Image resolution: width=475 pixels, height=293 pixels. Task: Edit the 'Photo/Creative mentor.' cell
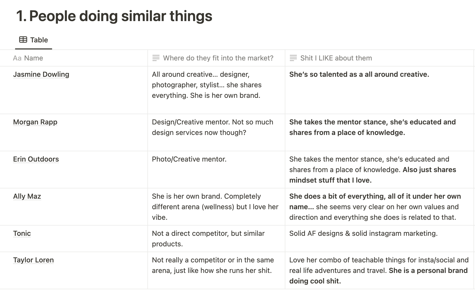click(x=216, y=170)
